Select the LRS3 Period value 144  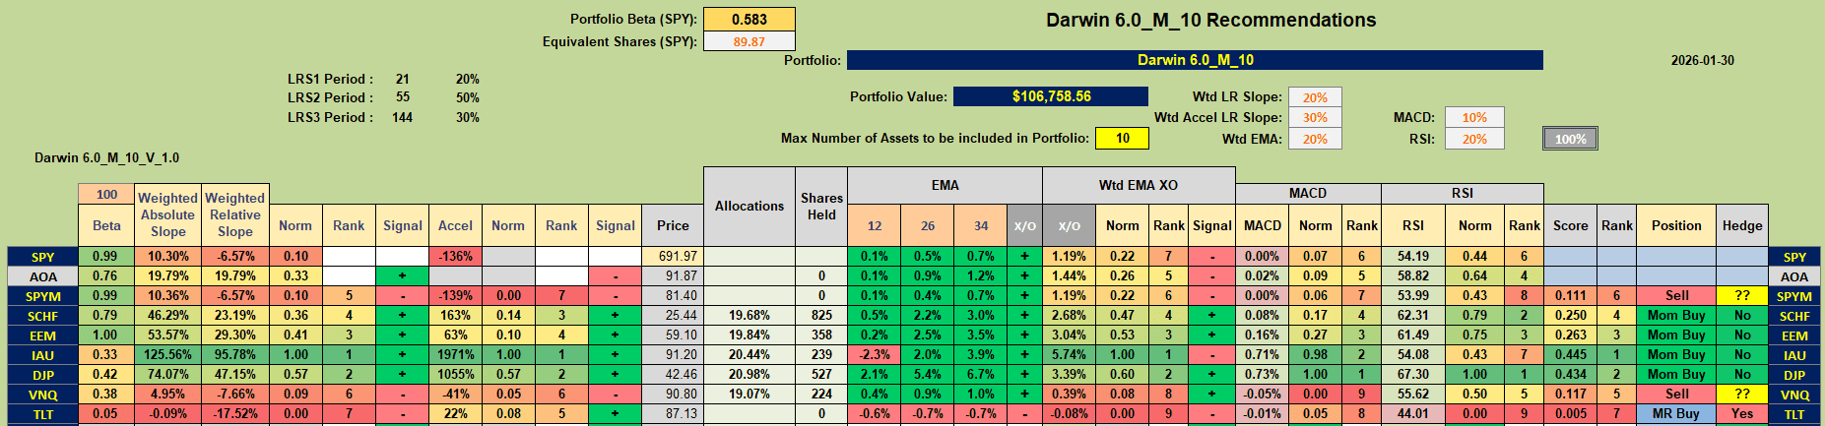point(402,117)
